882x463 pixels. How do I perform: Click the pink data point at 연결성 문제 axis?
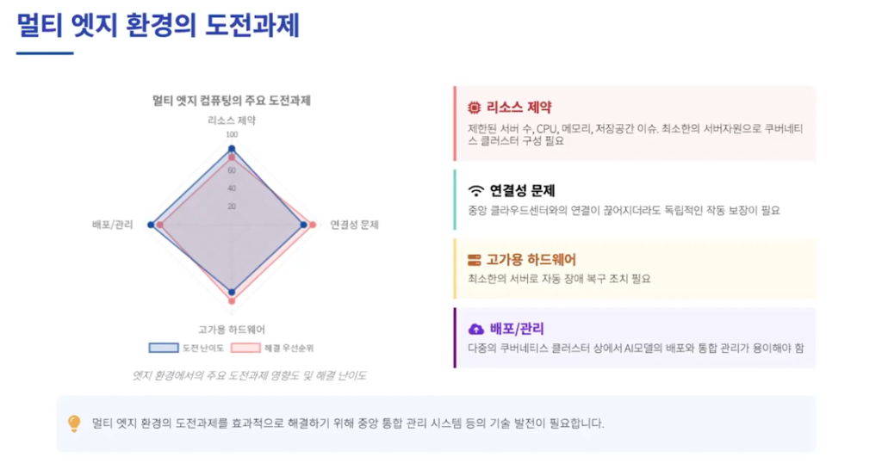click(x=313, y=225)
